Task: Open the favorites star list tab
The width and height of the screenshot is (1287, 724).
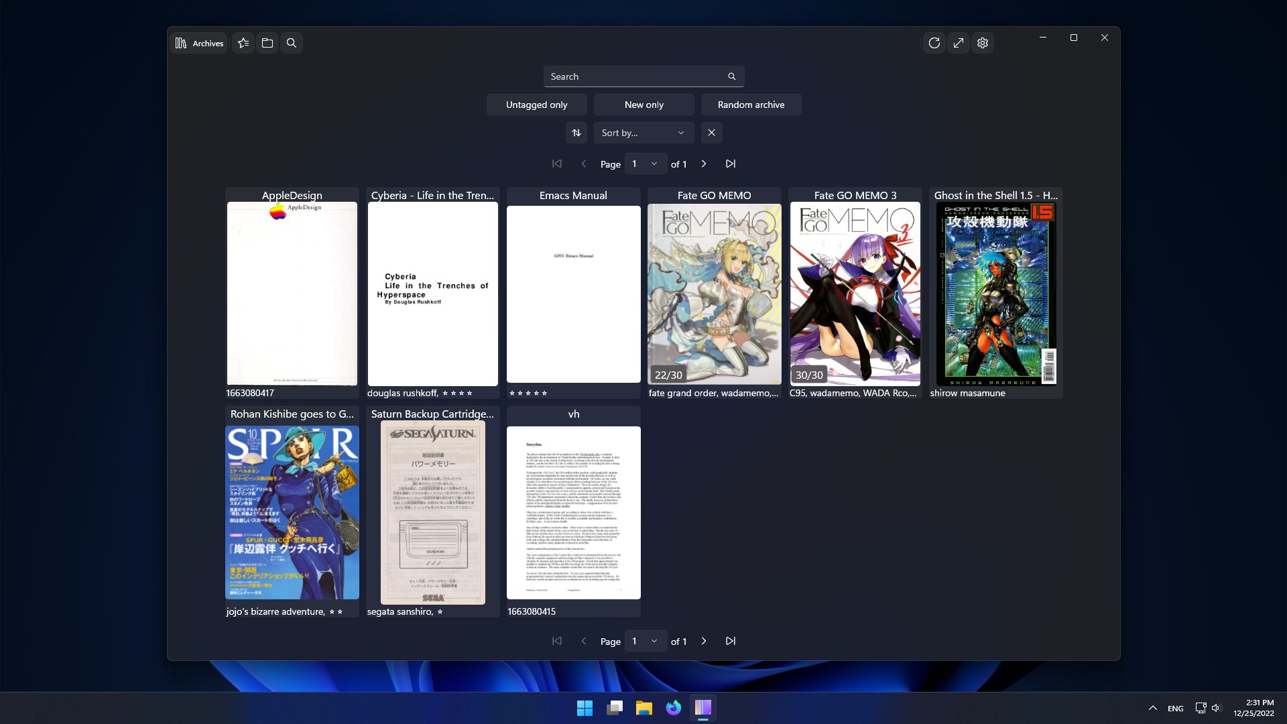Action: (x=243, y=43)
